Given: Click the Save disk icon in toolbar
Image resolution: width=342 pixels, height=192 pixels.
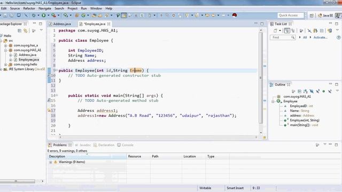Looking at the screenshot, I should [x=5, y=15].
